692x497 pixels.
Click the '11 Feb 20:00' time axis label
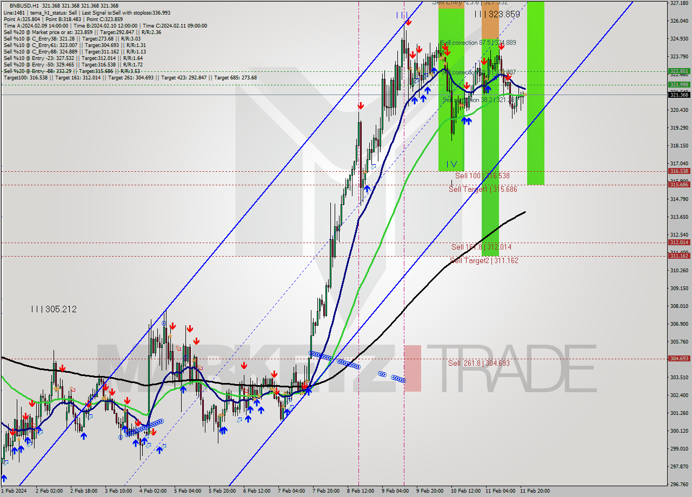point(535,491)
